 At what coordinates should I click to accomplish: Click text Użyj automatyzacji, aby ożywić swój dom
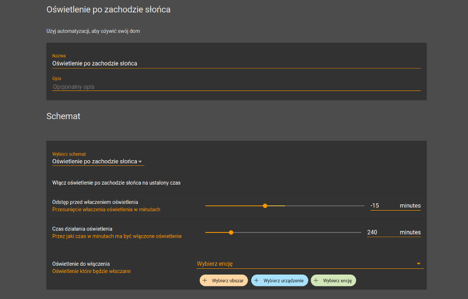click(93, 31)
